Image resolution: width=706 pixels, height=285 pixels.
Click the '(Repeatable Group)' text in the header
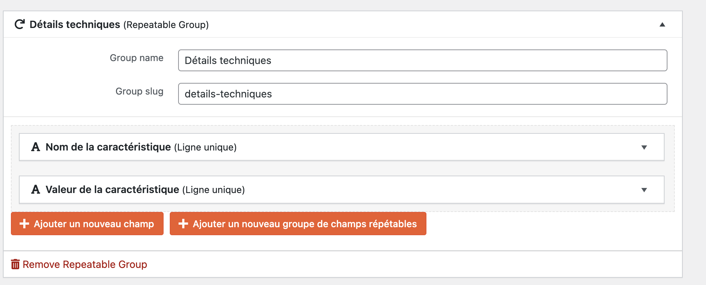click(166, 25)
